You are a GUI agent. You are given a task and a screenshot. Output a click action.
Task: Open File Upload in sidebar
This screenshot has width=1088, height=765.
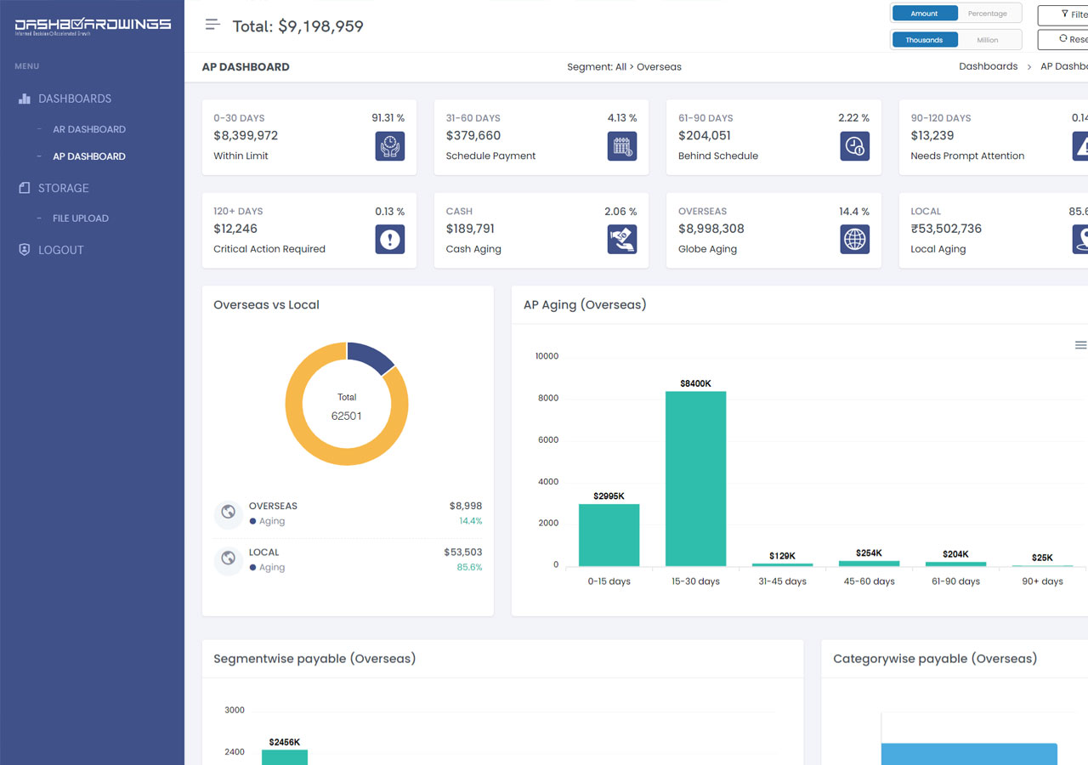point(81,218)
